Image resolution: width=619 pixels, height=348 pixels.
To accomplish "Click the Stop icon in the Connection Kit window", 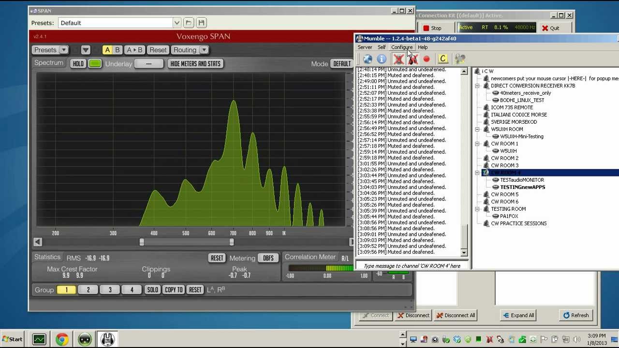I will point(426,28).
